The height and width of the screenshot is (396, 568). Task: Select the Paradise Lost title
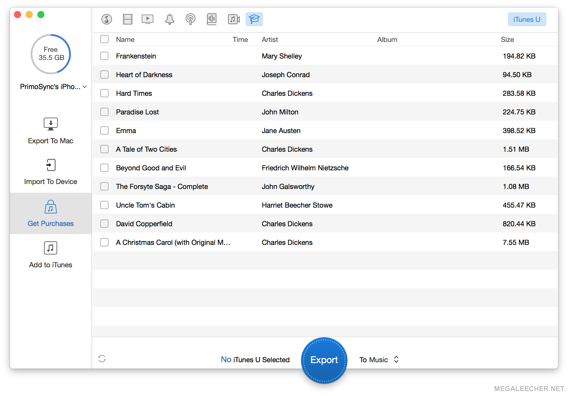[x=137, y=112]
